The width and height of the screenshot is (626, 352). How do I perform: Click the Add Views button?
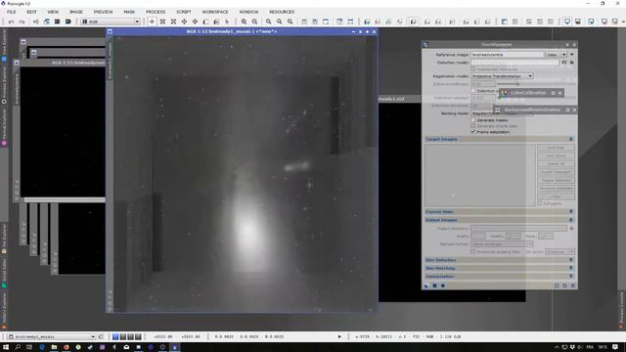pos(557,155)
